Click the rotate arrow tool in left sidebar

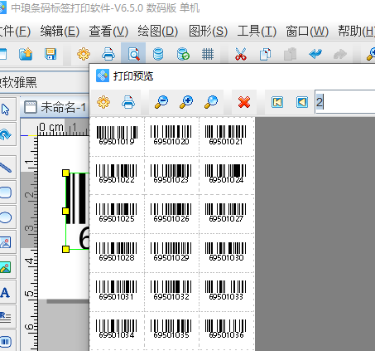(x=6, y=134)
